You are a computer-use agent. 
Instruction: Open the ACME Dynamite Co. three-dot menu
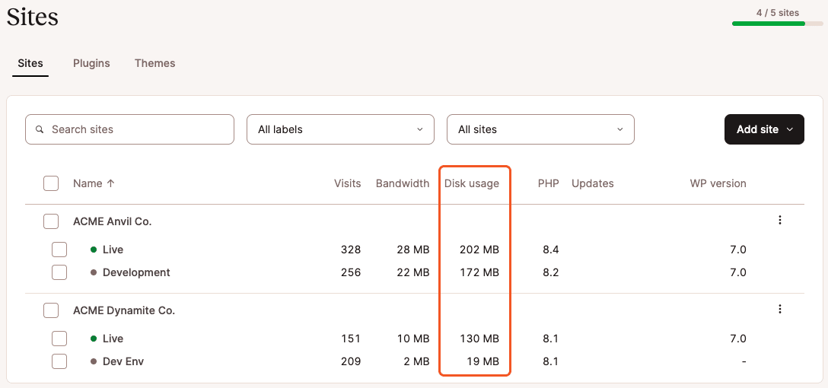coord(780,309)
